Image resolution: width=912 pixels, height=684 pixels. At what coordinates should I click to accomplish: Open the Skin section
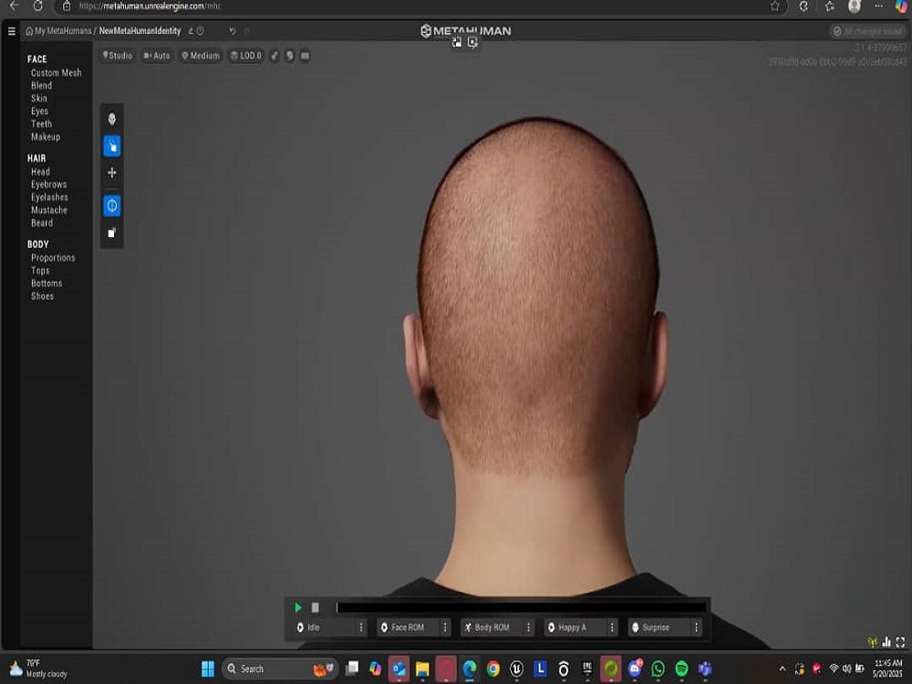39,98
